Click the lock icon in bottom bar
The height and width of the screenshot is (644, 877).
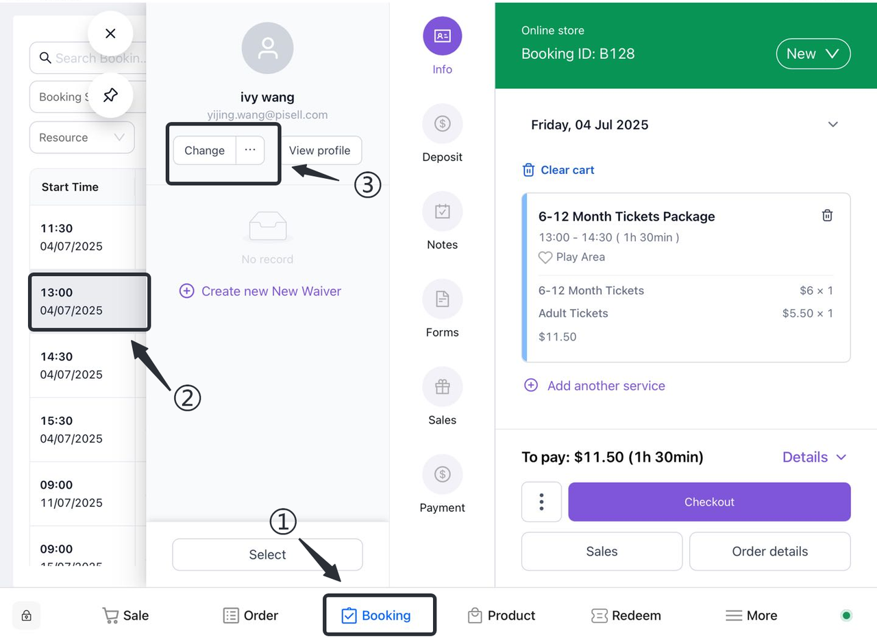27,615
